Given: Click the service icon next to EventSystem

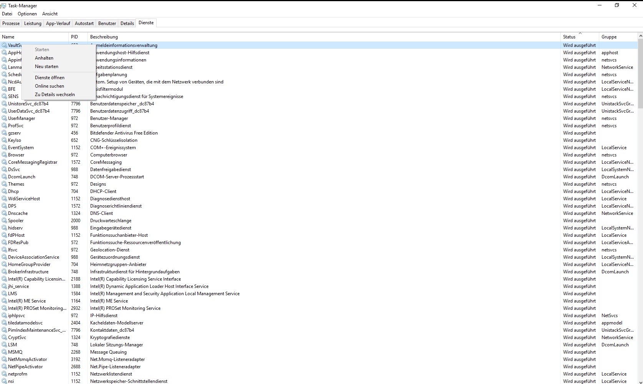Looking at the screenshot, I should click(4, 148).
